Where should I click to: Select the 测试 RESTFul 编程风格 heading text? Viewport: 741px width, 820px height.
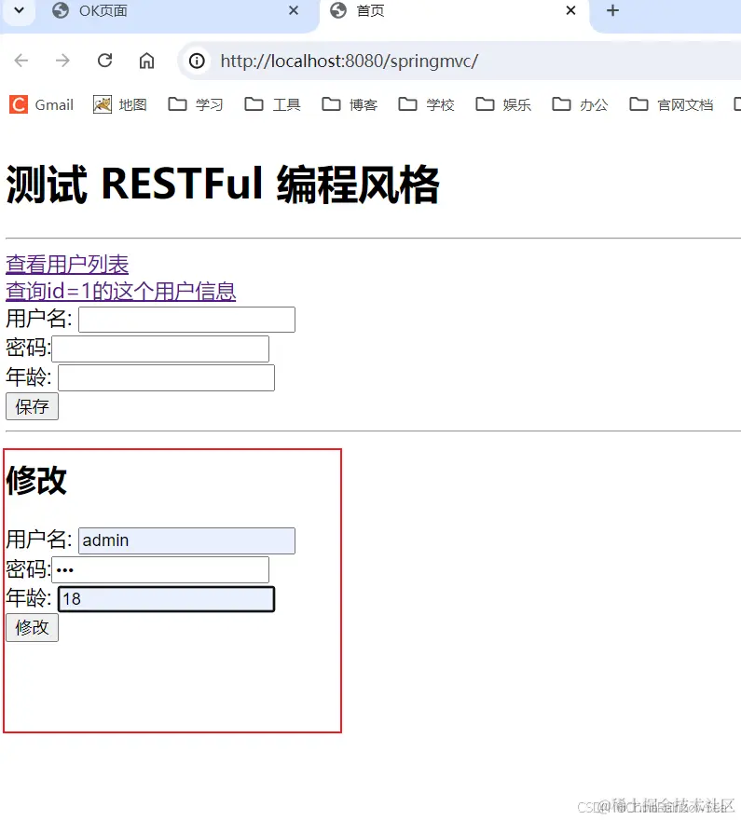pos(223,184)
